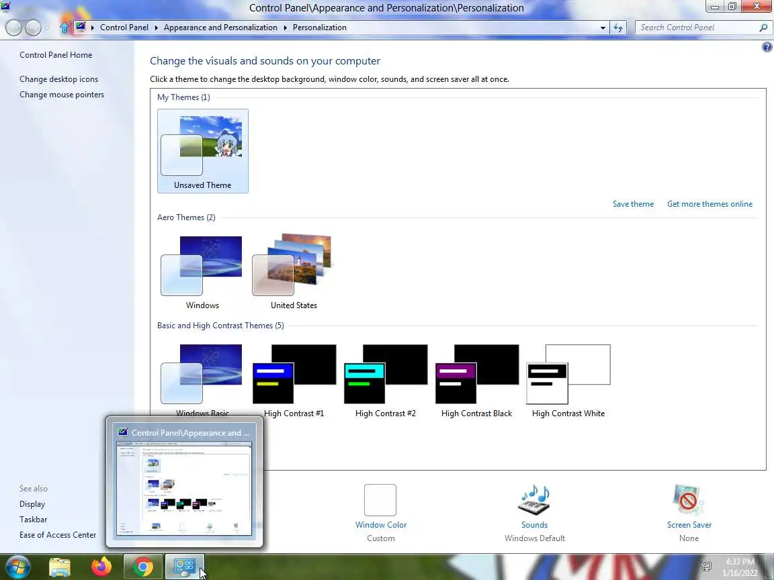Open the Windows Start button
Screen dimensions: 774x580
[17, 566]
